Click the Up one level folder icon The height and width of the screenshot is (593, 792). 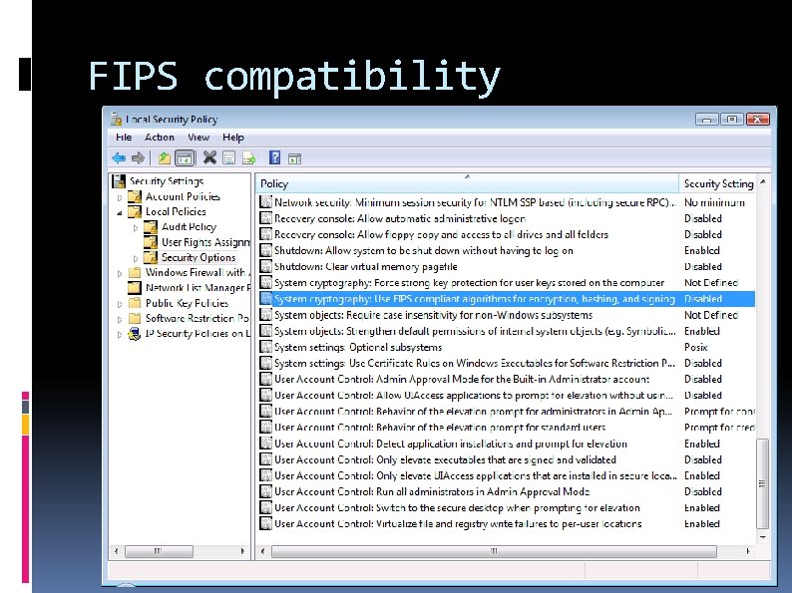(165, 158)
